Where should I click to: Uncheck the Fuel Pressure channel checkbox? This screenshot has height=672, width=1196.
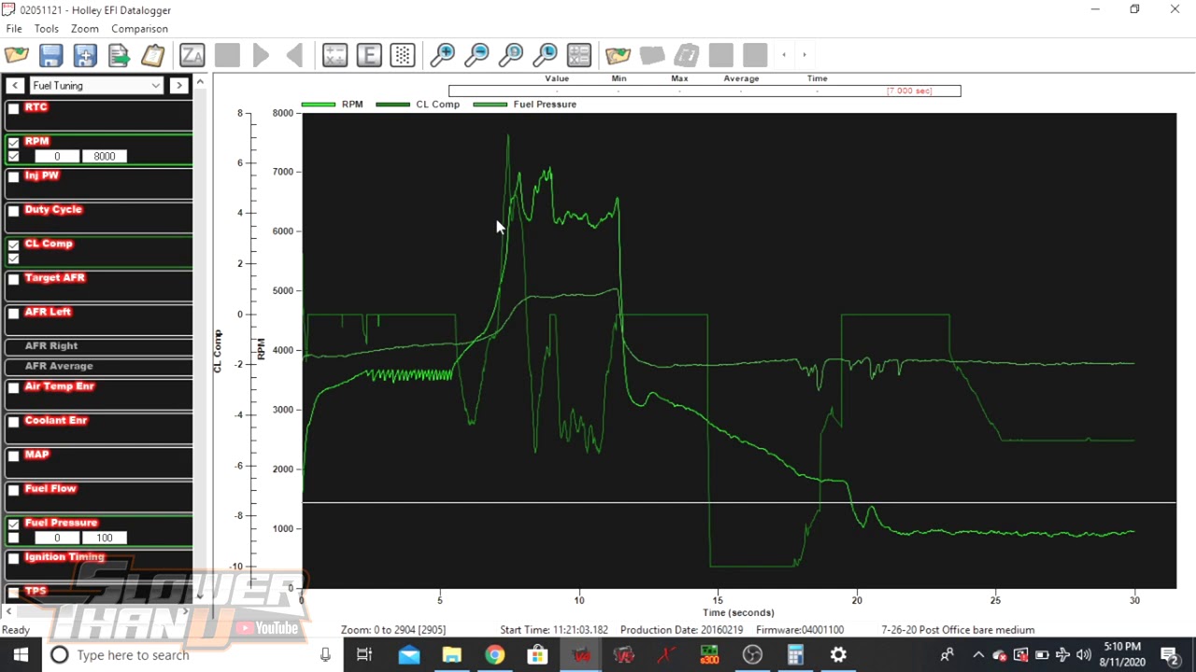pyautogui.click(x=13, y=525)
